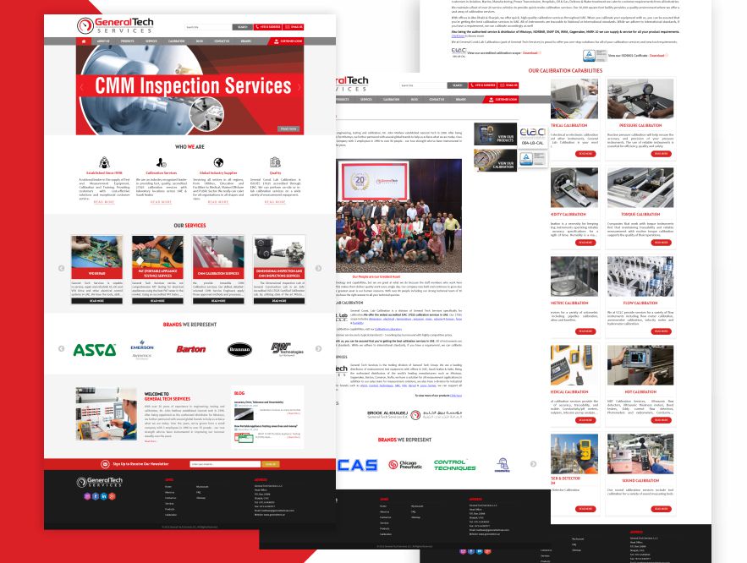747x563 pixels.
Task: Click Customer Login on middle page navbar
Action: (502, 100)
